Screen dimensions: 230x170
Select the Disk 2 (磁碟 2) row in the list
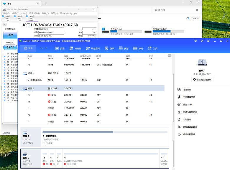(x=91, y=88)
